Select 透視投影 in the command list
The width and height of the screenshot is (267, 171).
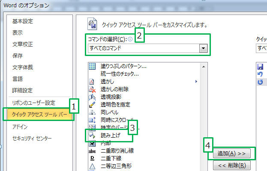click(111, 97)
